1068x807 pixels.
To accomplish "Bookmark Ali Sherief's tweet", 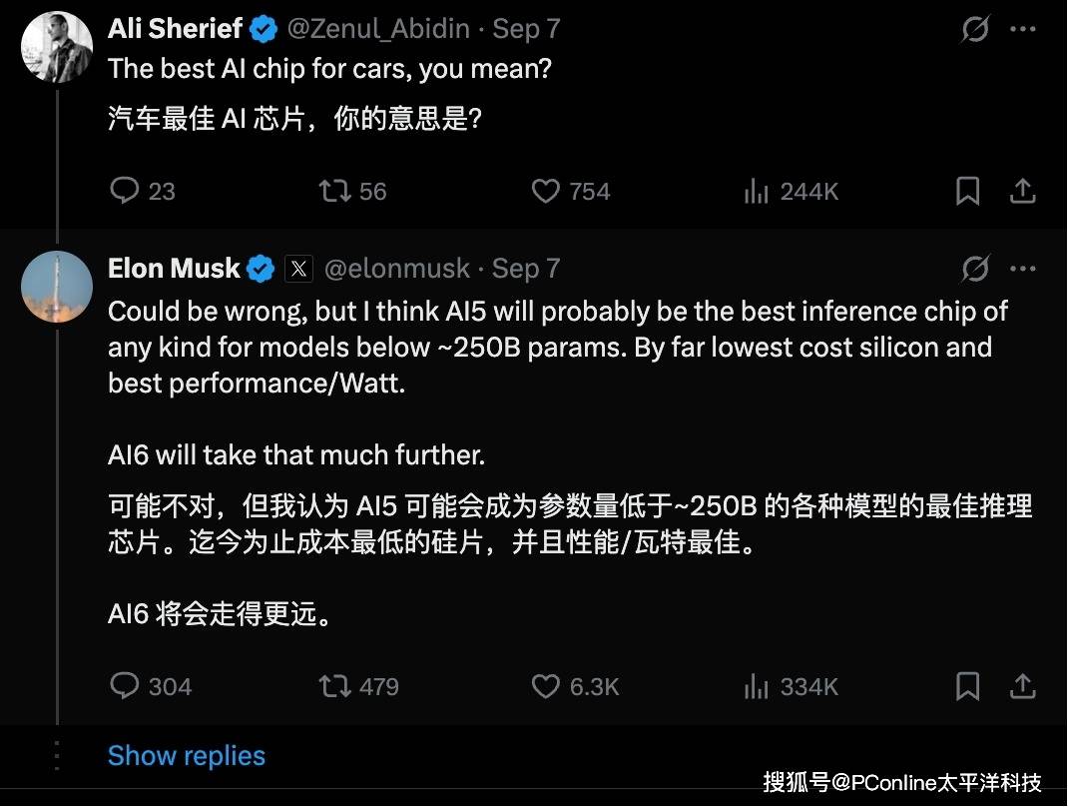I will point(967,191).
